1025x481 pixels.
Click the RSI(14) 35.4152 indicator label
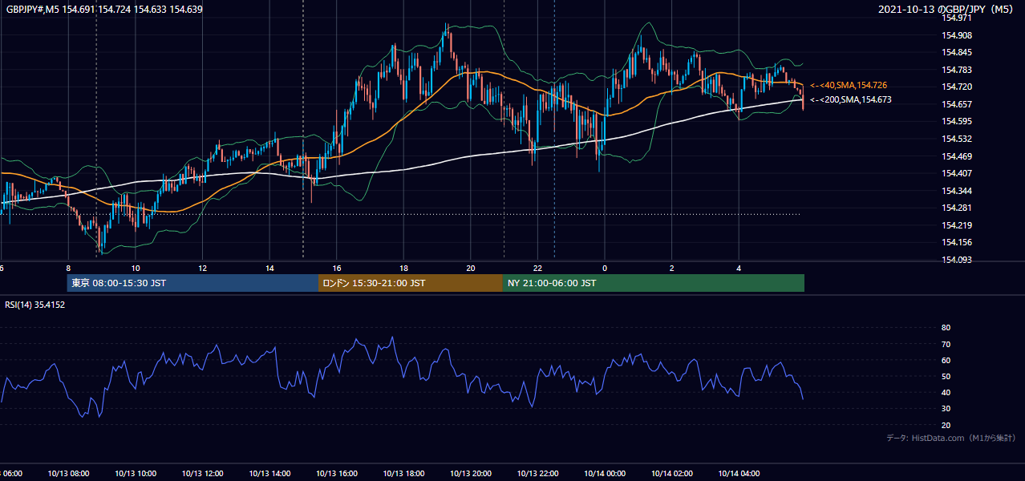(x=34, y=305)
